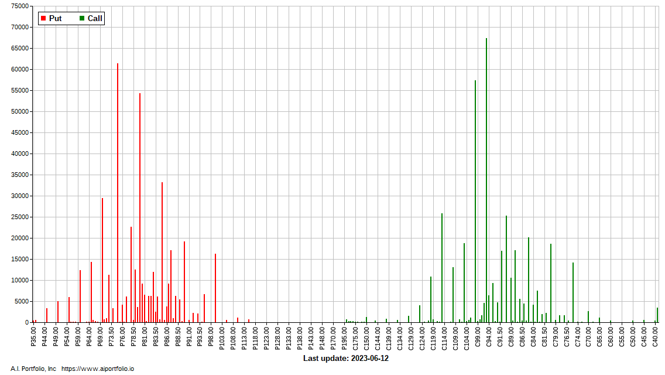The width and height of the screenshot is (665, 375).
Task: Click the tallest red Put bar
Action: [x=118, y=193]
